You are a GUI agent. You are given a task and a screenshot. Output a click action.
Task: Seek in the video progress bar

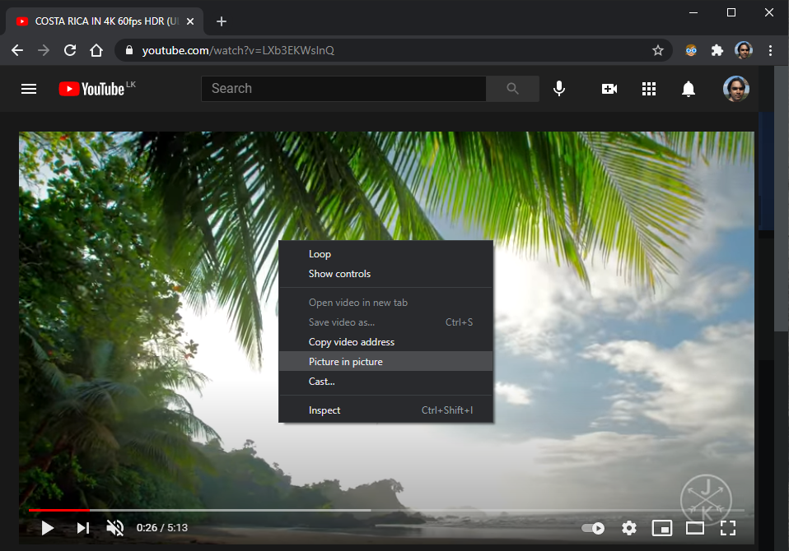tap(386, 510)
